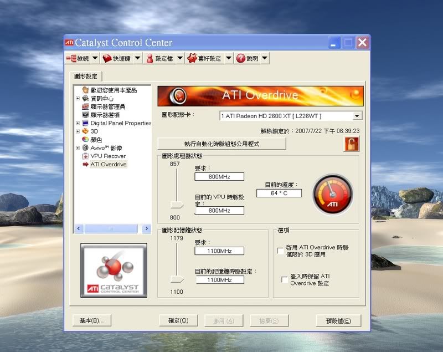Click the 目前的溫度 64 °C field
443x352 pixels.
point(279,193)
